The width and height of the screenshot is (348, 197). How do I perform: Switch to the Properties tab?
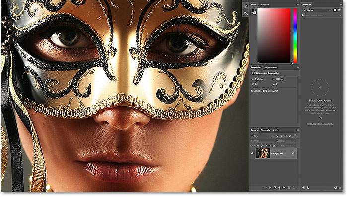pos(256,67)
